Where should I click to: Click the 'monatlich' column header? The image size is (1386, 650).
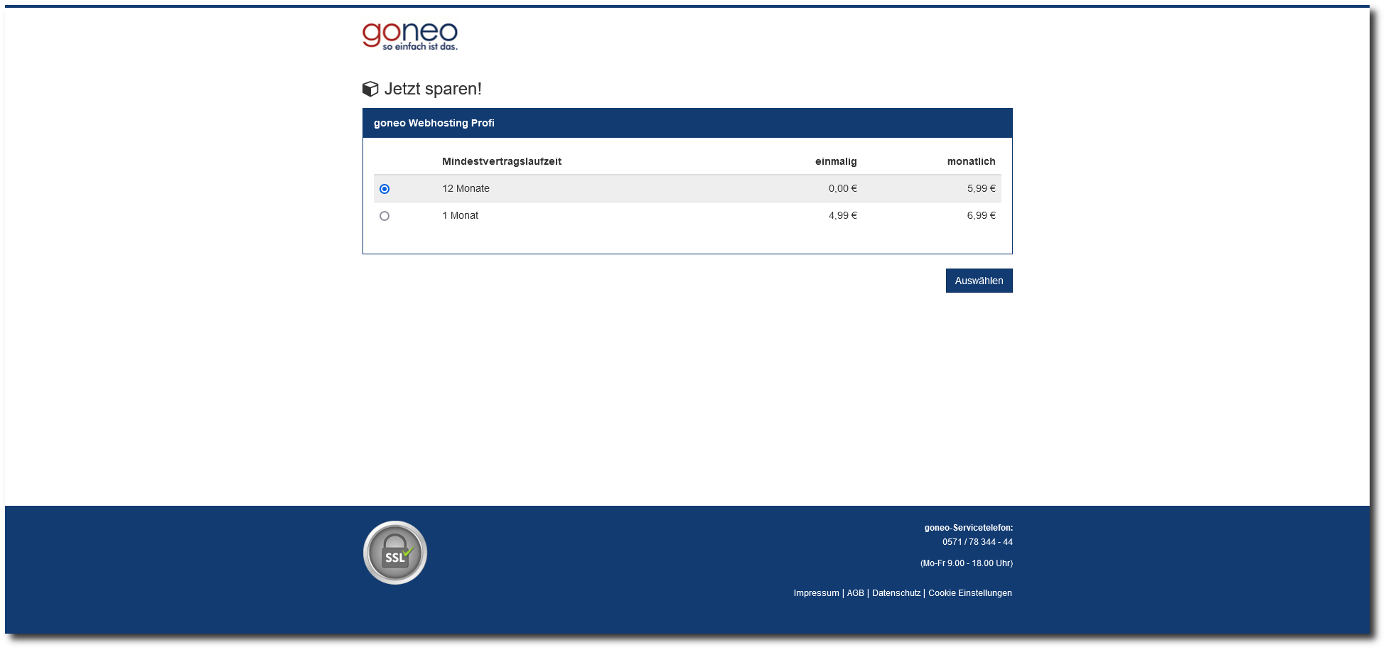971,161
